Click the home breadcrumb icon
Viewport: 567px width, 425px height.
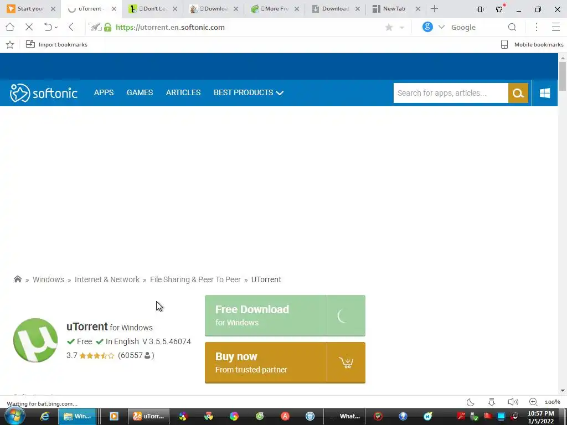(x=17, y=279)
